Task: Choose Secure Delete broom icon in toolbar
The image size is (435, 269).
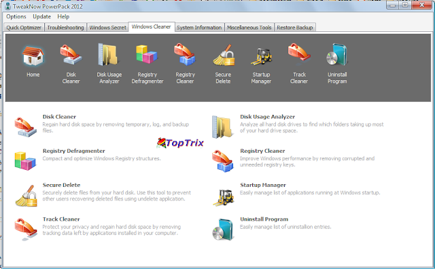Action: (224, 55)
